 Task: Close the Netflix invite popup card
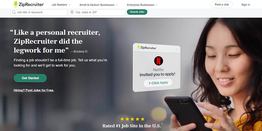(176, 50)
